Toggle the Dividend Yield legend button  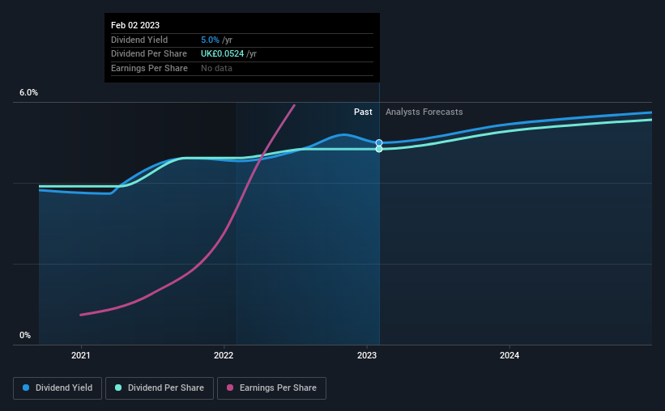coord(58,388)
